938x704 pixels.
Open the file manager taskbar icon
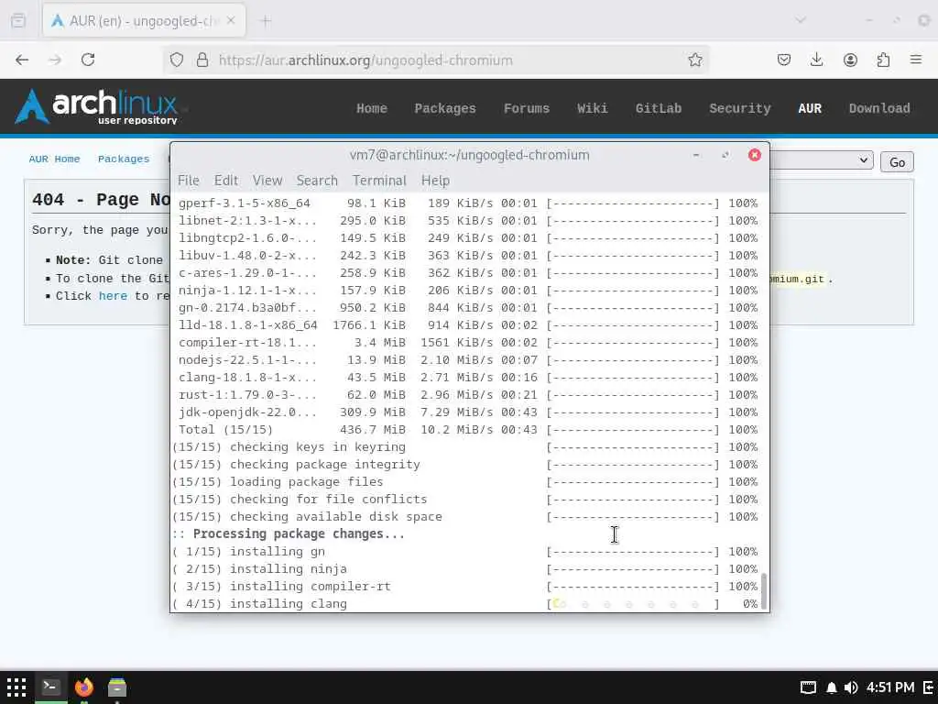(117, 687)
